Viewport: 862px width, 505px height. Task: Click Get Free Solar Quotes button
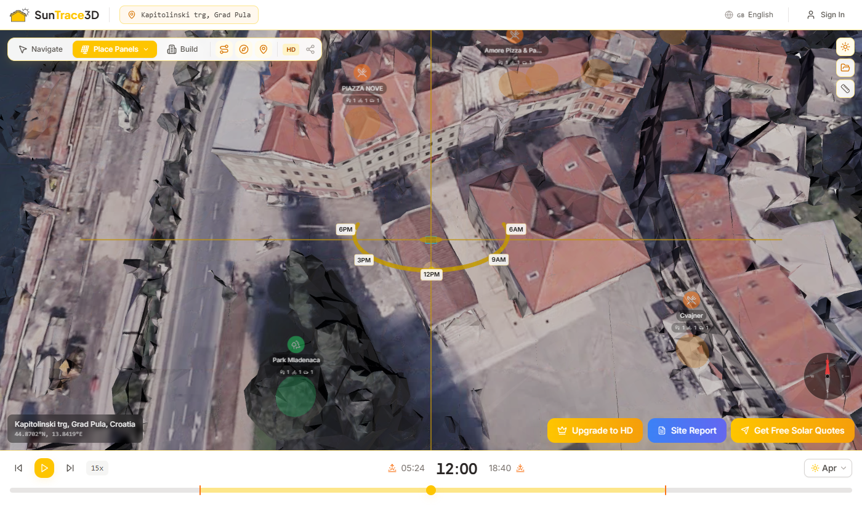[x=792, y=430]
